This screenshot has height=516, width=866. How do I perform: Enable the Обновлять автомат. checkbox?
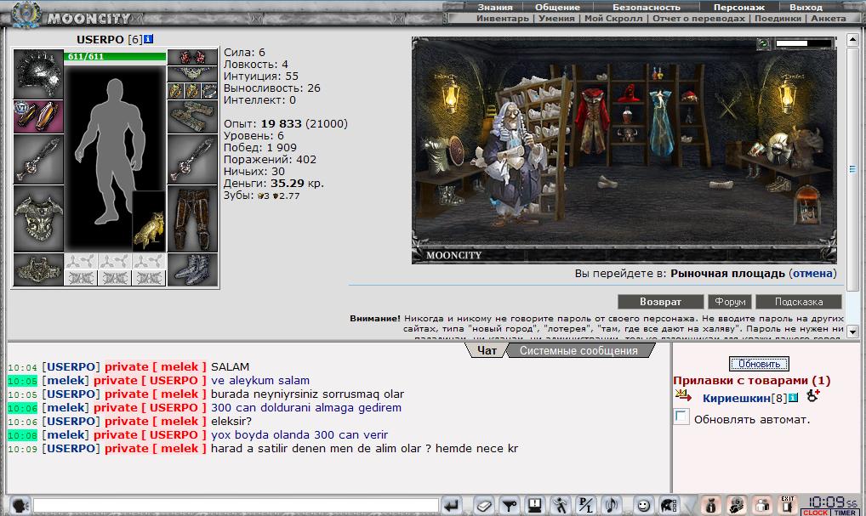[681, 417]
